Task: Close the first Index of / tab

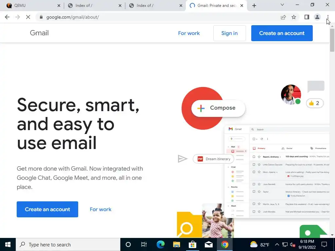Action: (x=120, y=6)
